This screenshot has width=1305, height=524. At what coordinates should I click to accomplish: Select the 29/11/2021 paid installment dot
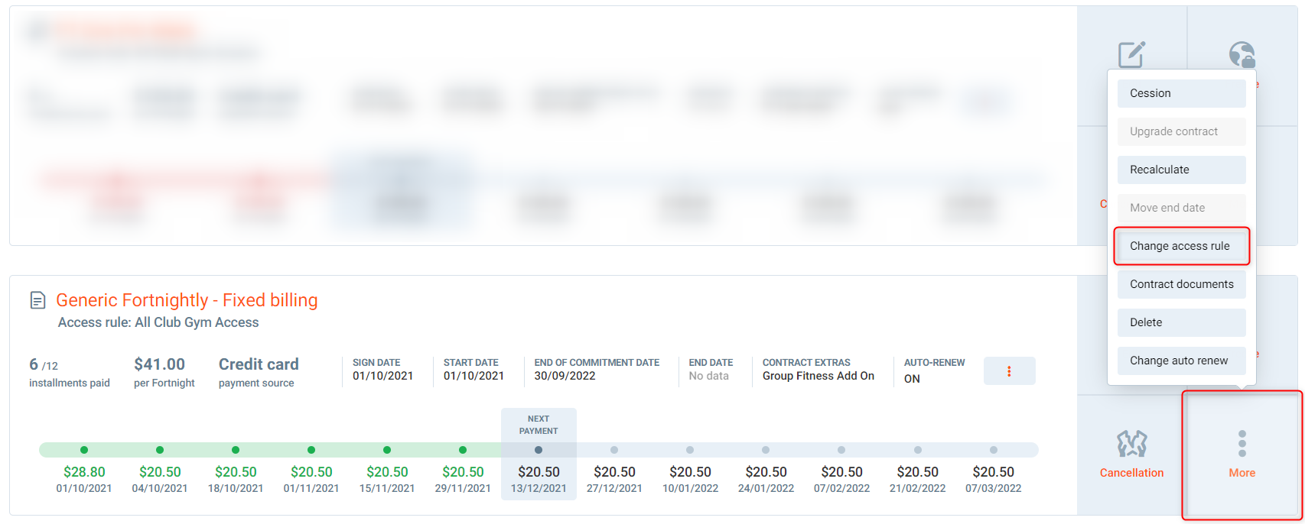pyautogui.click(x=463, y=450)
